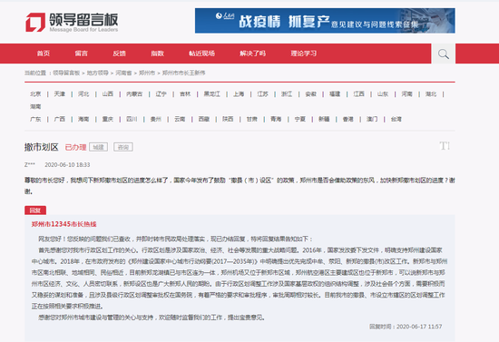Select the 香港 region link
The width and height of the screenshot is (499, 342).
click(348, 119)
